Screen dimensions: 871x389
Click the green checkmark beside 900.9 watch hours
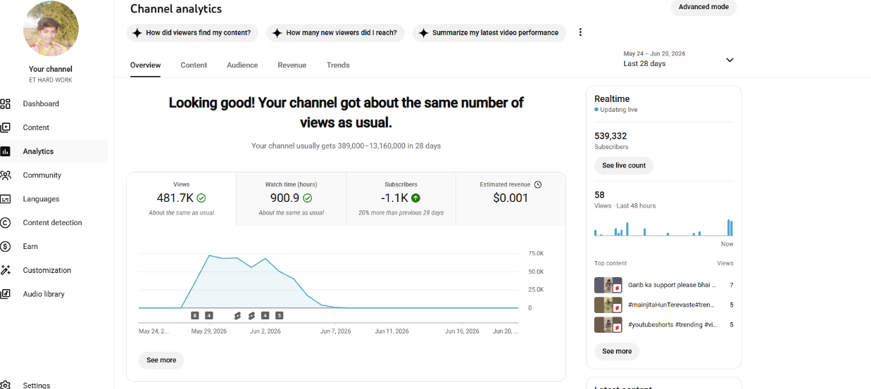(308, 198)
